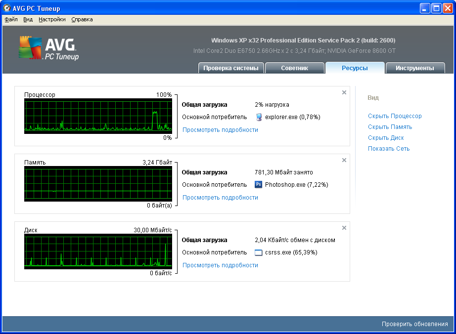456x334 pixels.
Task: Click 'csrss.exe (65,39%)' text
Action: pyautogui.click(x=291, y=252)
